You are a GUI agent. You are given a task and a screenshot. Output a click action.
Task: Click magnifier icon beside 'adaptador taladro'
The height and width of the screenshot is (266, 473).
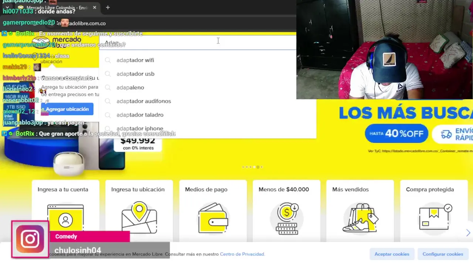coord(108,115)
